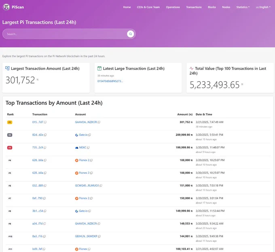Open transaction 8a3...f16 link

pyautogui.click(x=37, y=236)
